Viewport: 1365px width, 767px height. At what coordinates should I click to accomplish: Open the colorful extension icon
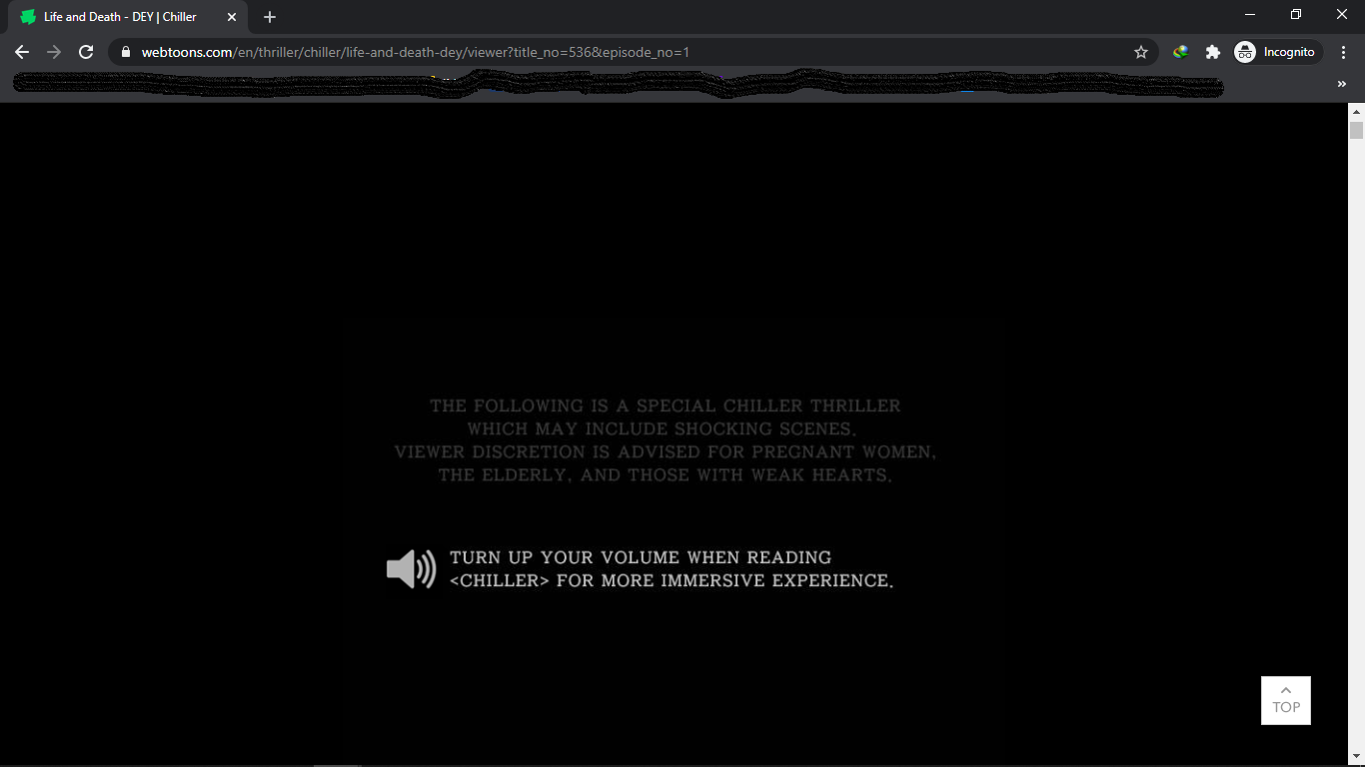[x=1181, y=52]
